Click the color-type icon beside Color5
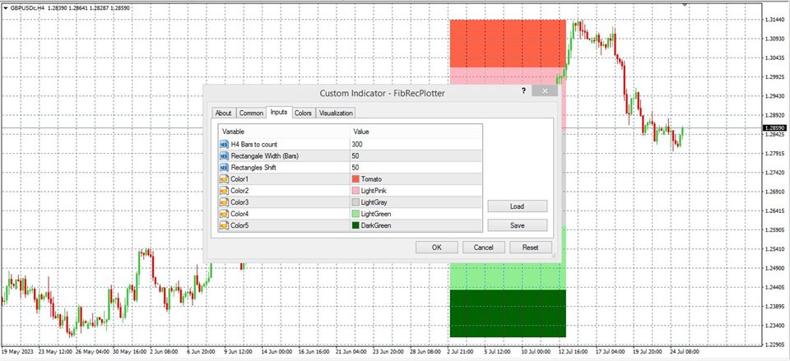 [225, 224]
